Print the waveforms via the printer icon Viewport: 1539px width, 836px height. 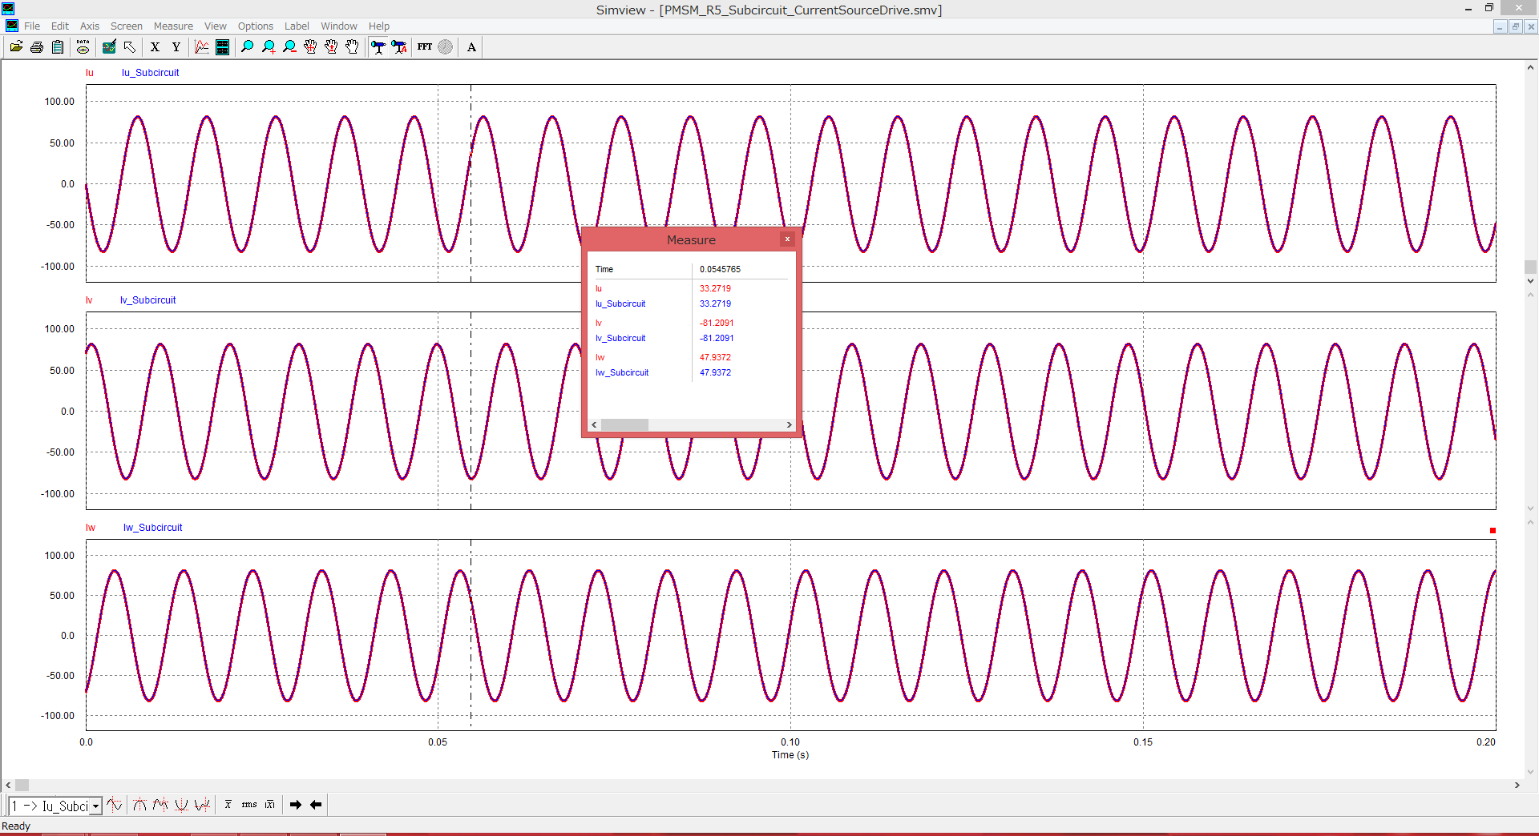pyautogui.click(x=36, y=46)
